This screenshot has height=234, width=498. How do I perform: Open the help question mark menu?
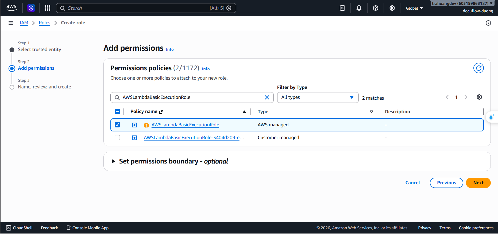[376, 8]
